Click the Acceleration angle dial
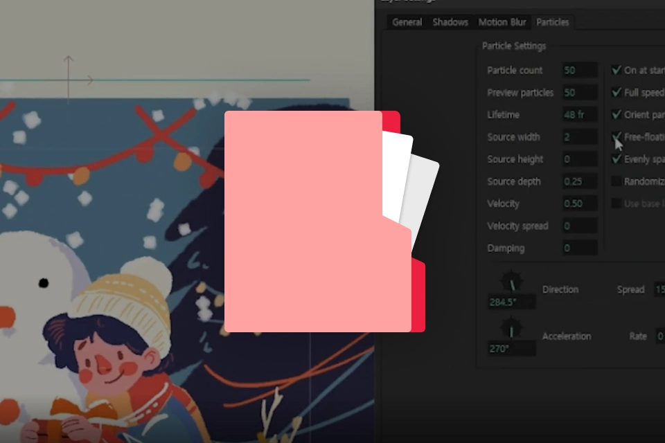This screenshot has height=443, width=665. coord(511,329)
